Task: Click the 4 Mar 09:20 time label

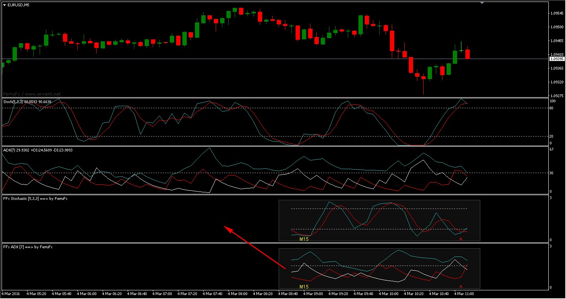Action: pos(338,293)
